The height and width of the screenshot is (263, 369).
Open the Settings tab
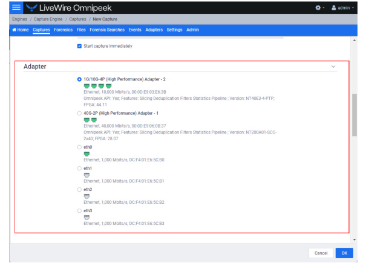tap(174, 30)
